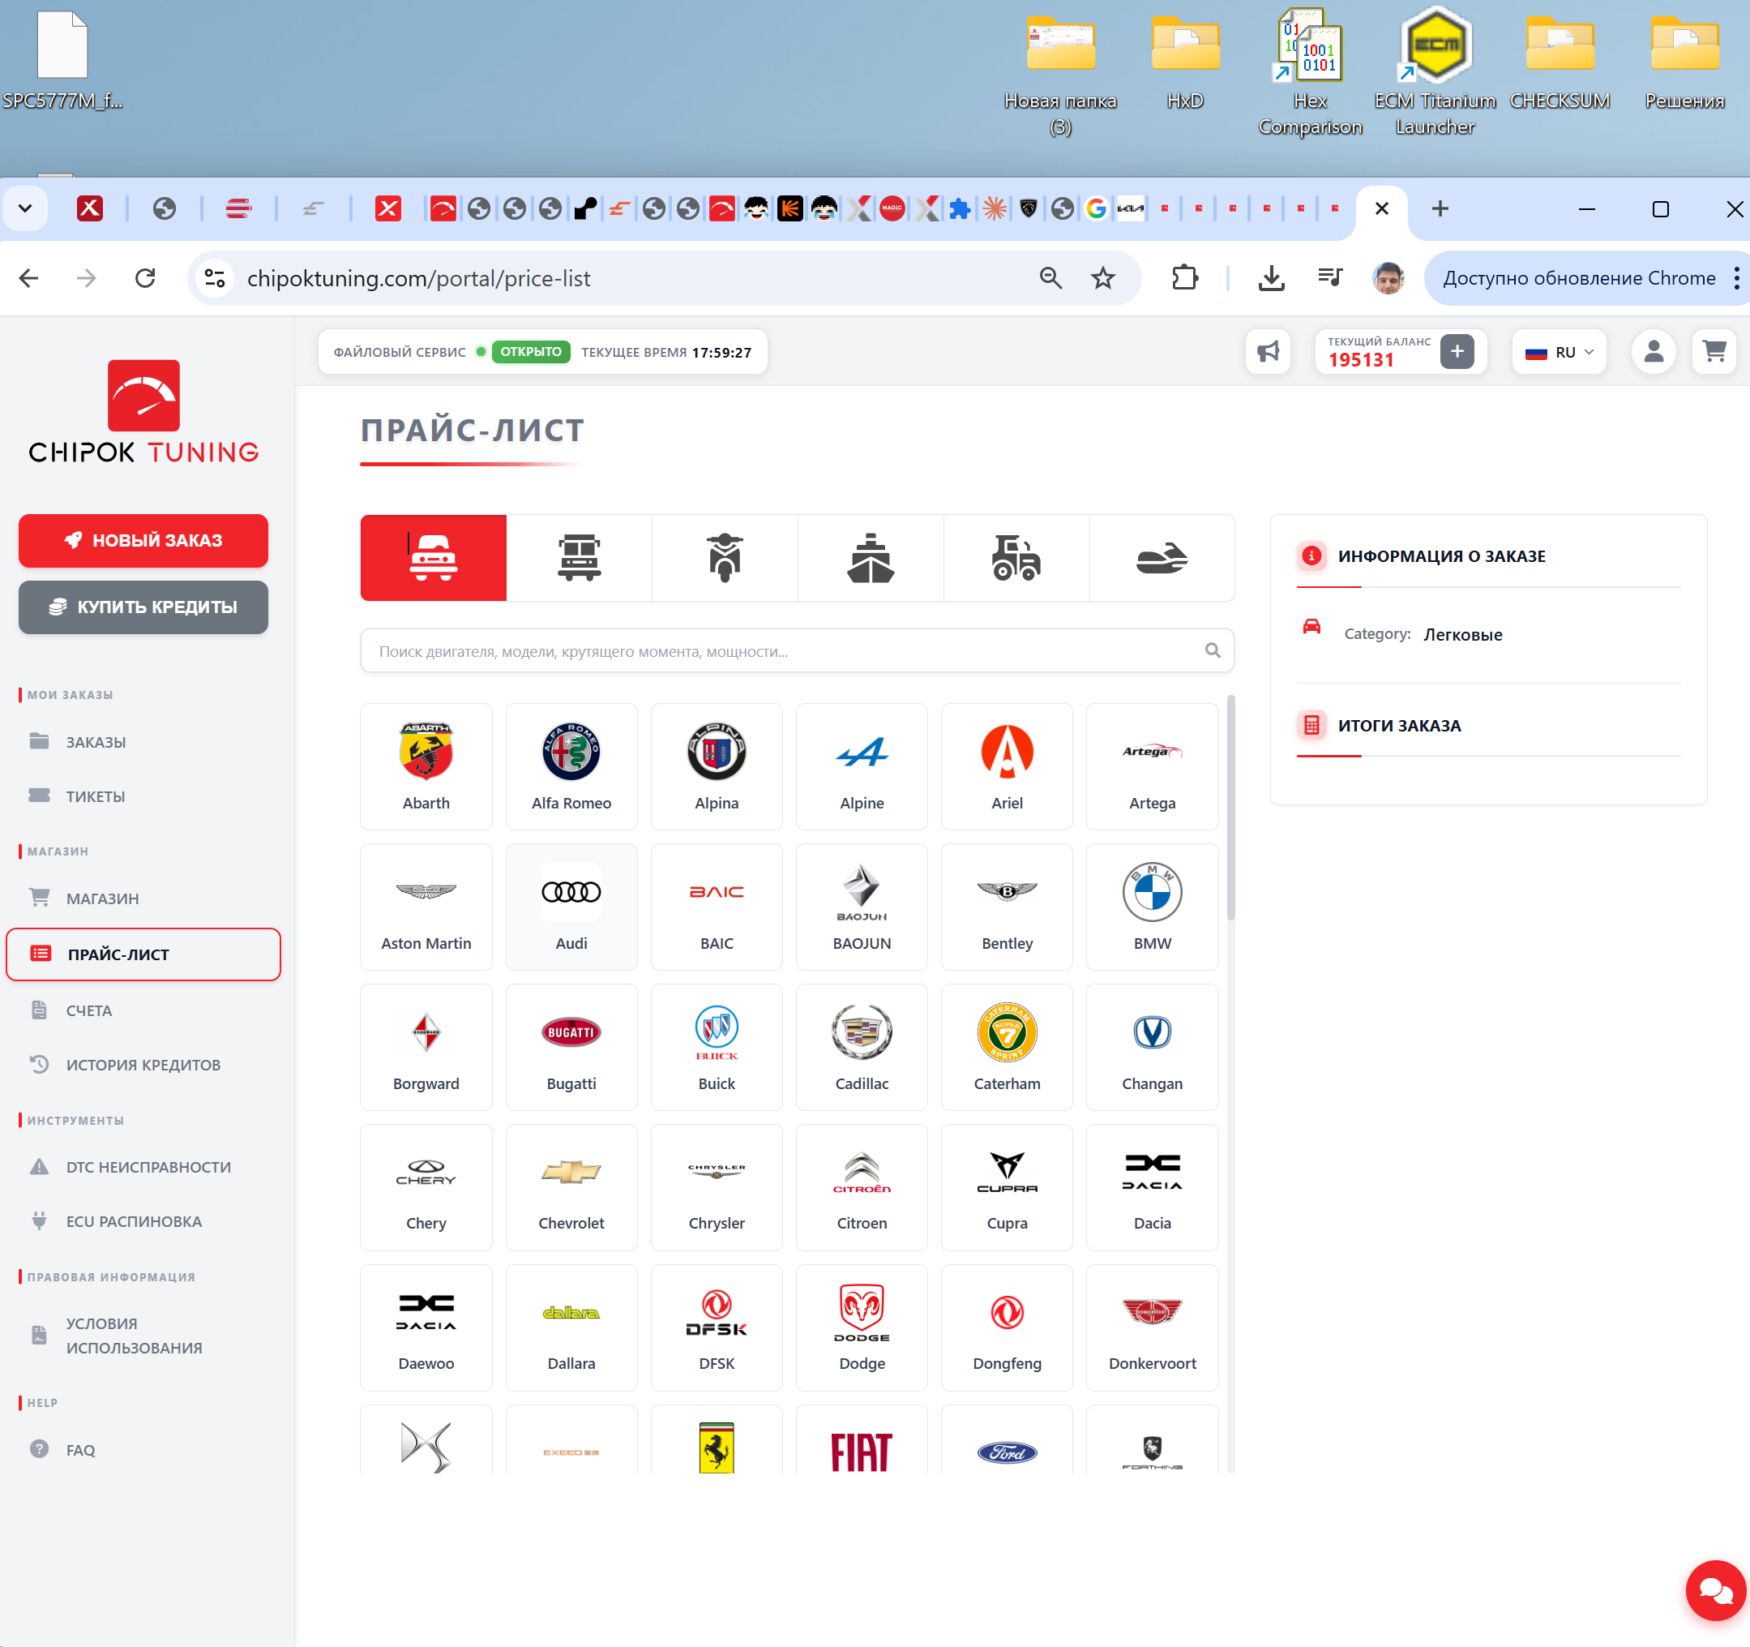Select the Bugatti brand
This screenshot has height=1647, width=1750.
tap(571, 1047)
